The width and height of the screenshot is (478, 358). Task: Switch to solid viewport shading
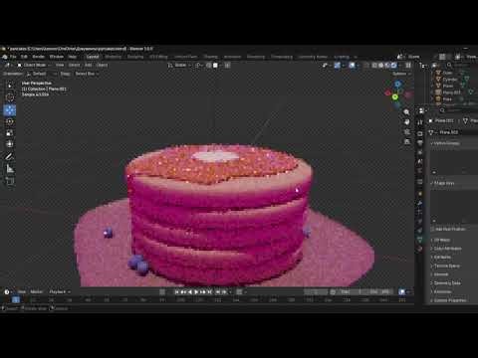click(381, 66)
